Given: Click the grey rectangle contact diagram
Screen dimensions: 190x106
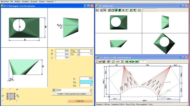Looking at the screenshot, I should pyautogui.click(x=11, y=96).
